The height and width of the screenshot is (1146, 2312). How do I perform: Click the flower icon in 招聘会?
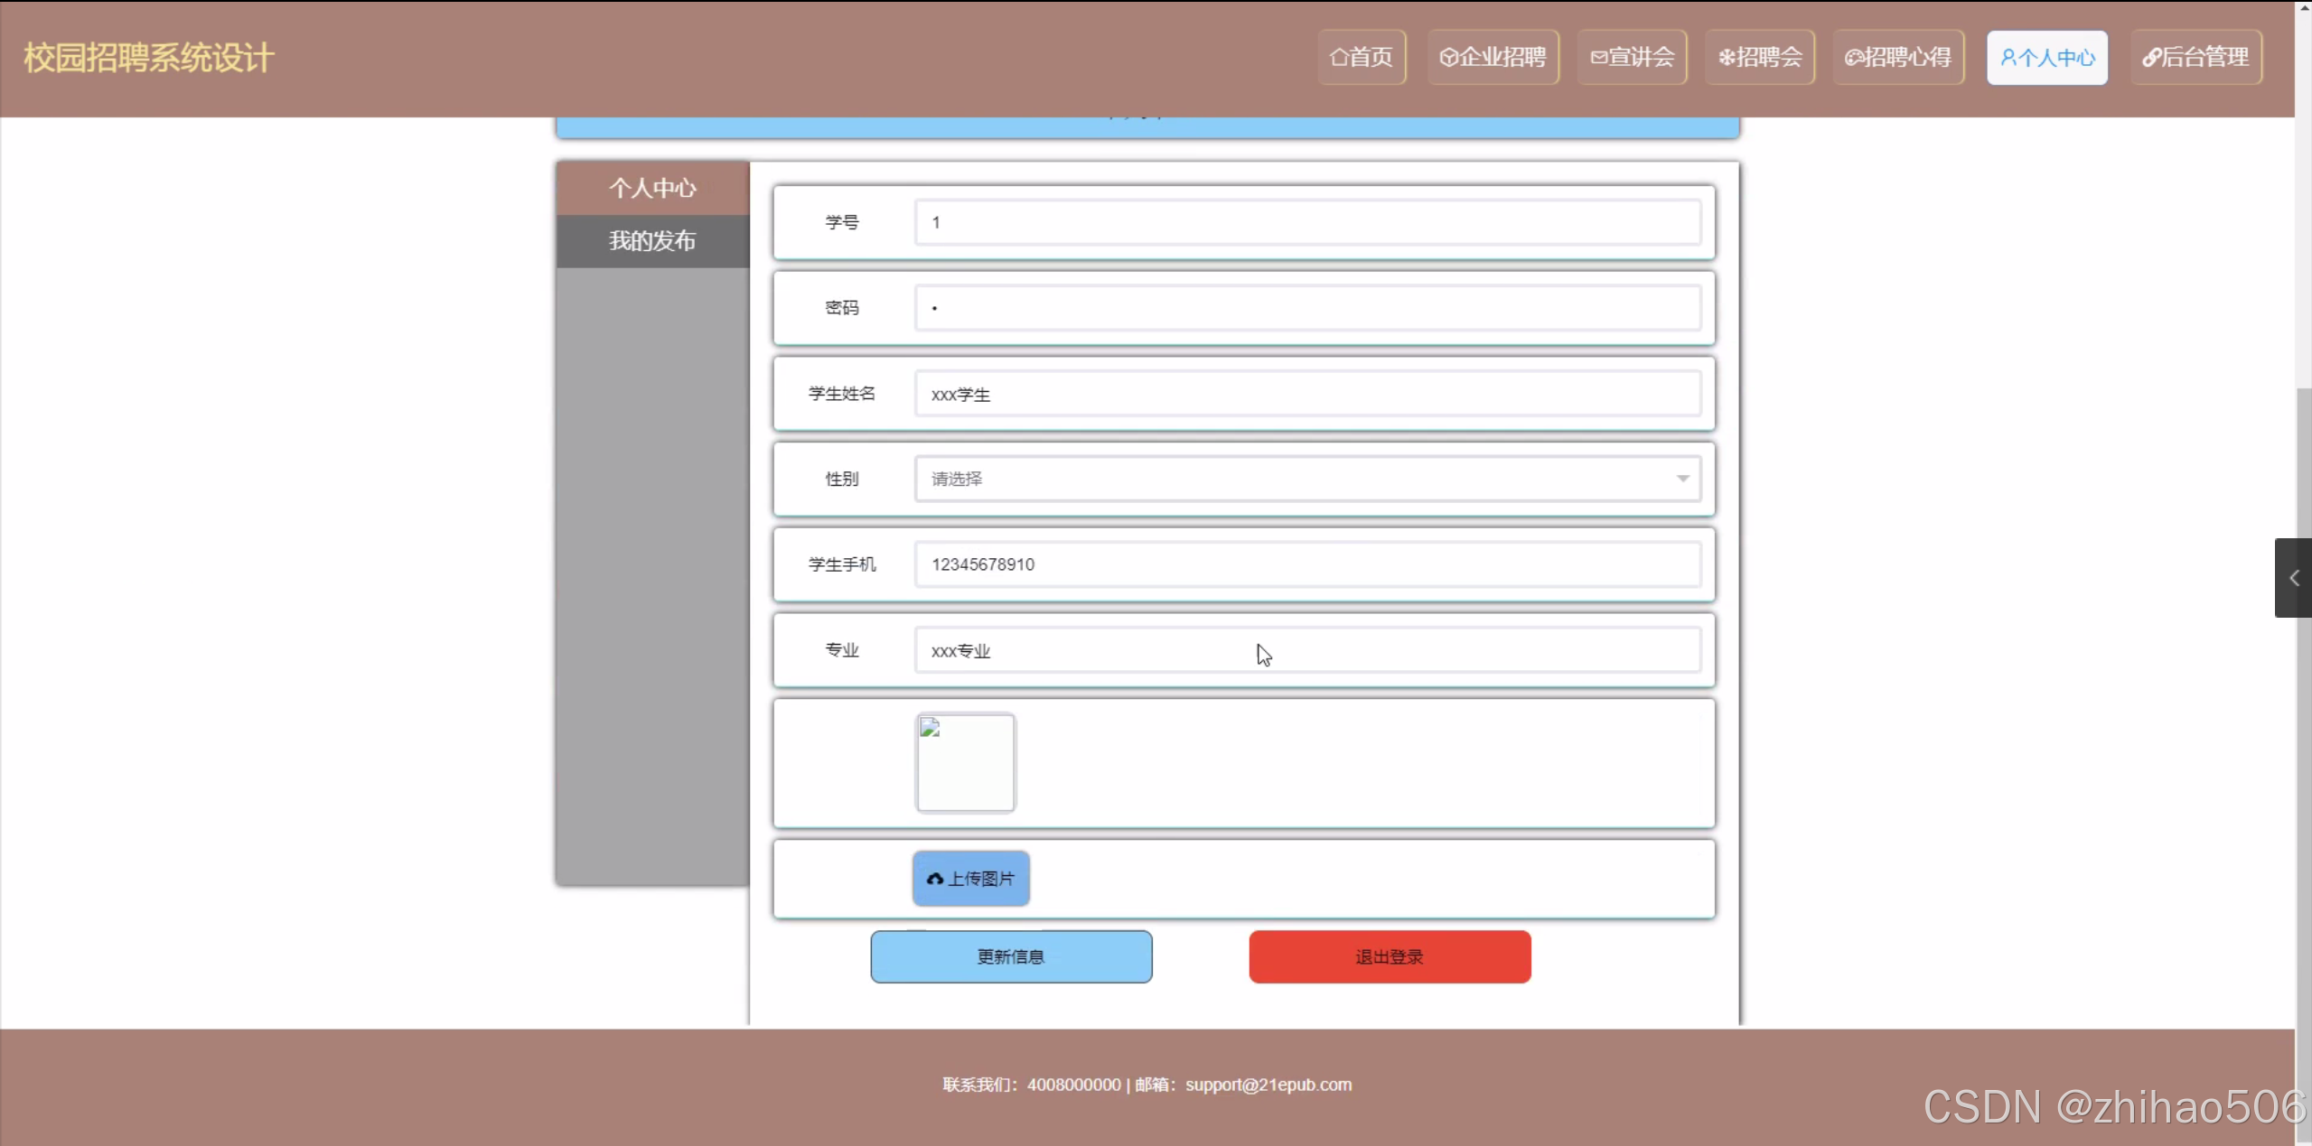point(1727,58)
